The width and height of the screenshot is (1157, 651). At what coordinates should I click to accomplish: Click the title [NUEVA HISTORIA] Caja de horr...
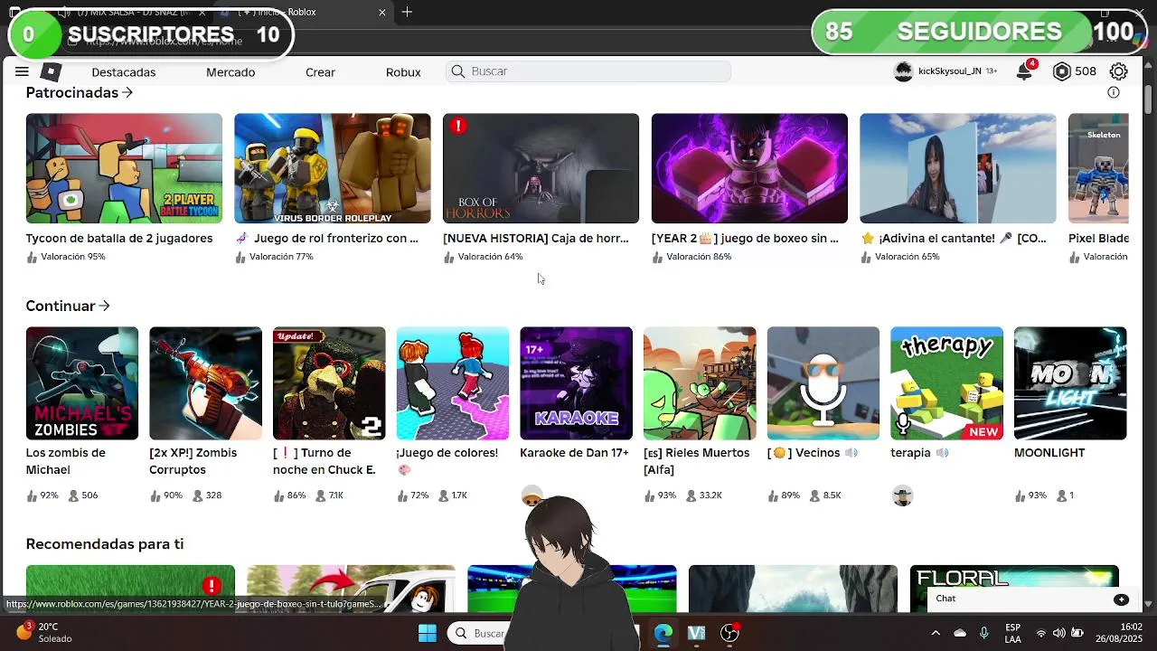pos(536,238)
